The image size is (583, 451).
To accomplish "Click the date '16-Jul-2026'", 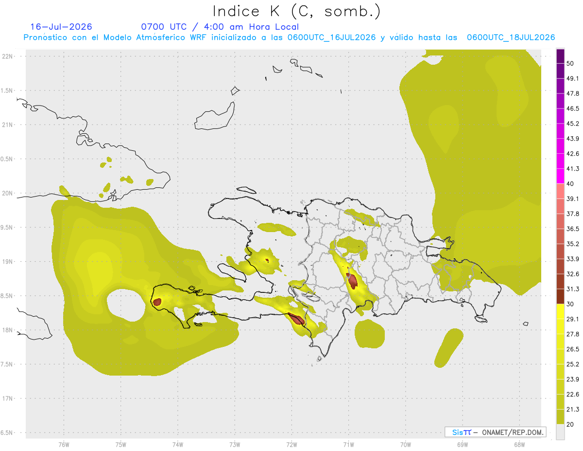I will (x=61, y=27).
